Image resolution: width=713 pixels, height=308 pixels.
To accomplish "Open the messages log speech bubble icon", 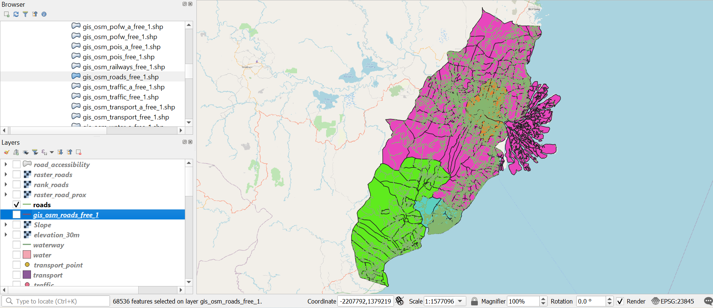I will point(708,301).
